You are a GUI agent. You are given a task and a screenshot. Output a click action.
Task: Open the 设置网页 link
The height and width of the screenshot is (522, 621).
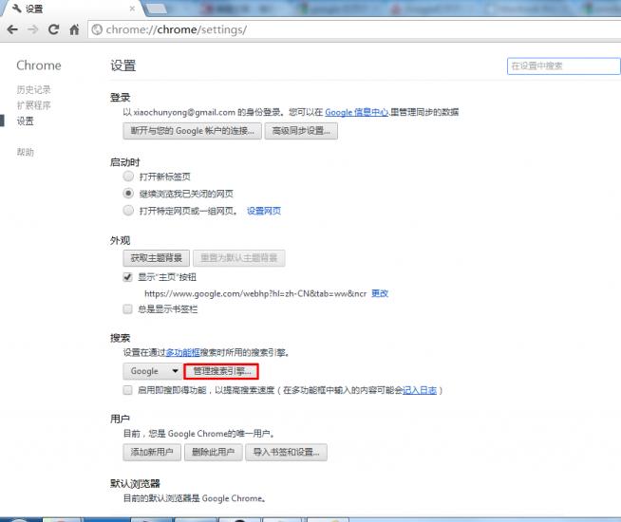coord(264,211)
